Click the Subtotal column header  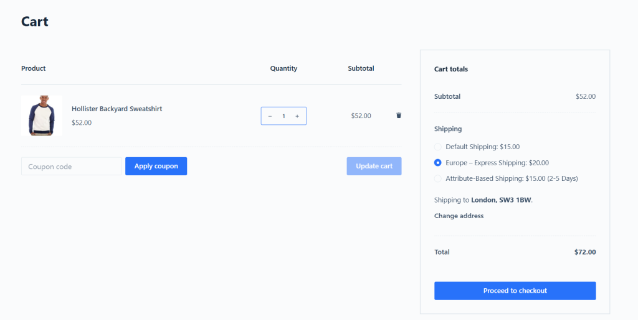(361, 68)
